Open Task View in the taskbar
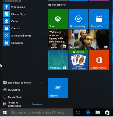Image resolution: width=113 pixels, height=117 pixels. [x=78, y=112]
